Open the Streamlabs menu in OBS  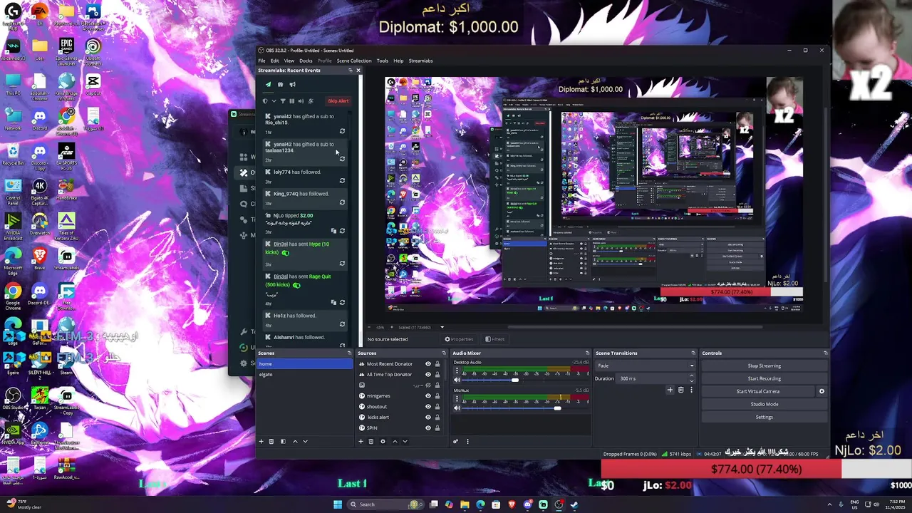(x=420, y=61)
